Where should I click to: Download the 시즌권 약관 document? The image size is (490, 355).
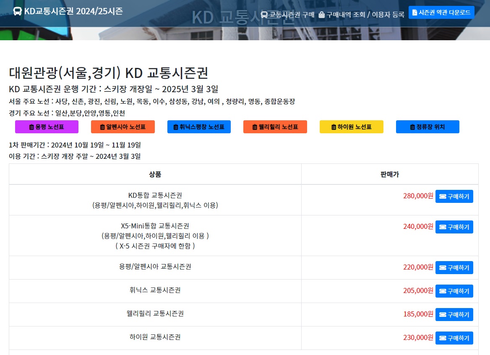(x=440, y=12)
